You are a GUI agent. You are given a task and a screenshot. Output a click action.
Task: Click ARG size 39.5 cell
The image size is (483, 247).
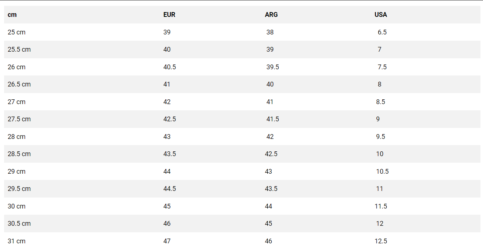[x=272, y=67]
